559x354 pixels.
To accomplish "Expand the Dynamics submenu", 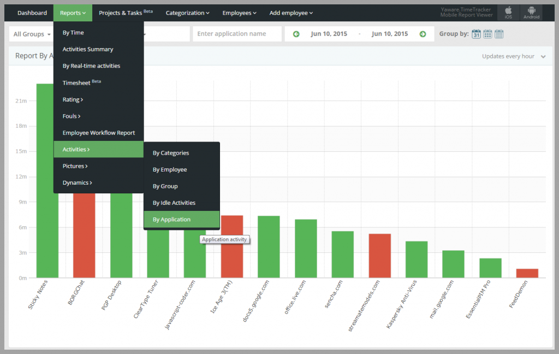I will click(77, 182).
